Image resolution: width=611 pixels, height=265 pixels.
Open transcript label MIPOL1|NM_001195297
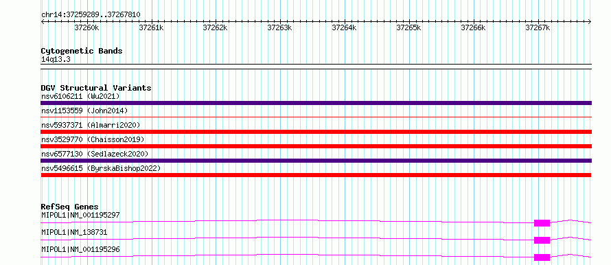(80, 215)
